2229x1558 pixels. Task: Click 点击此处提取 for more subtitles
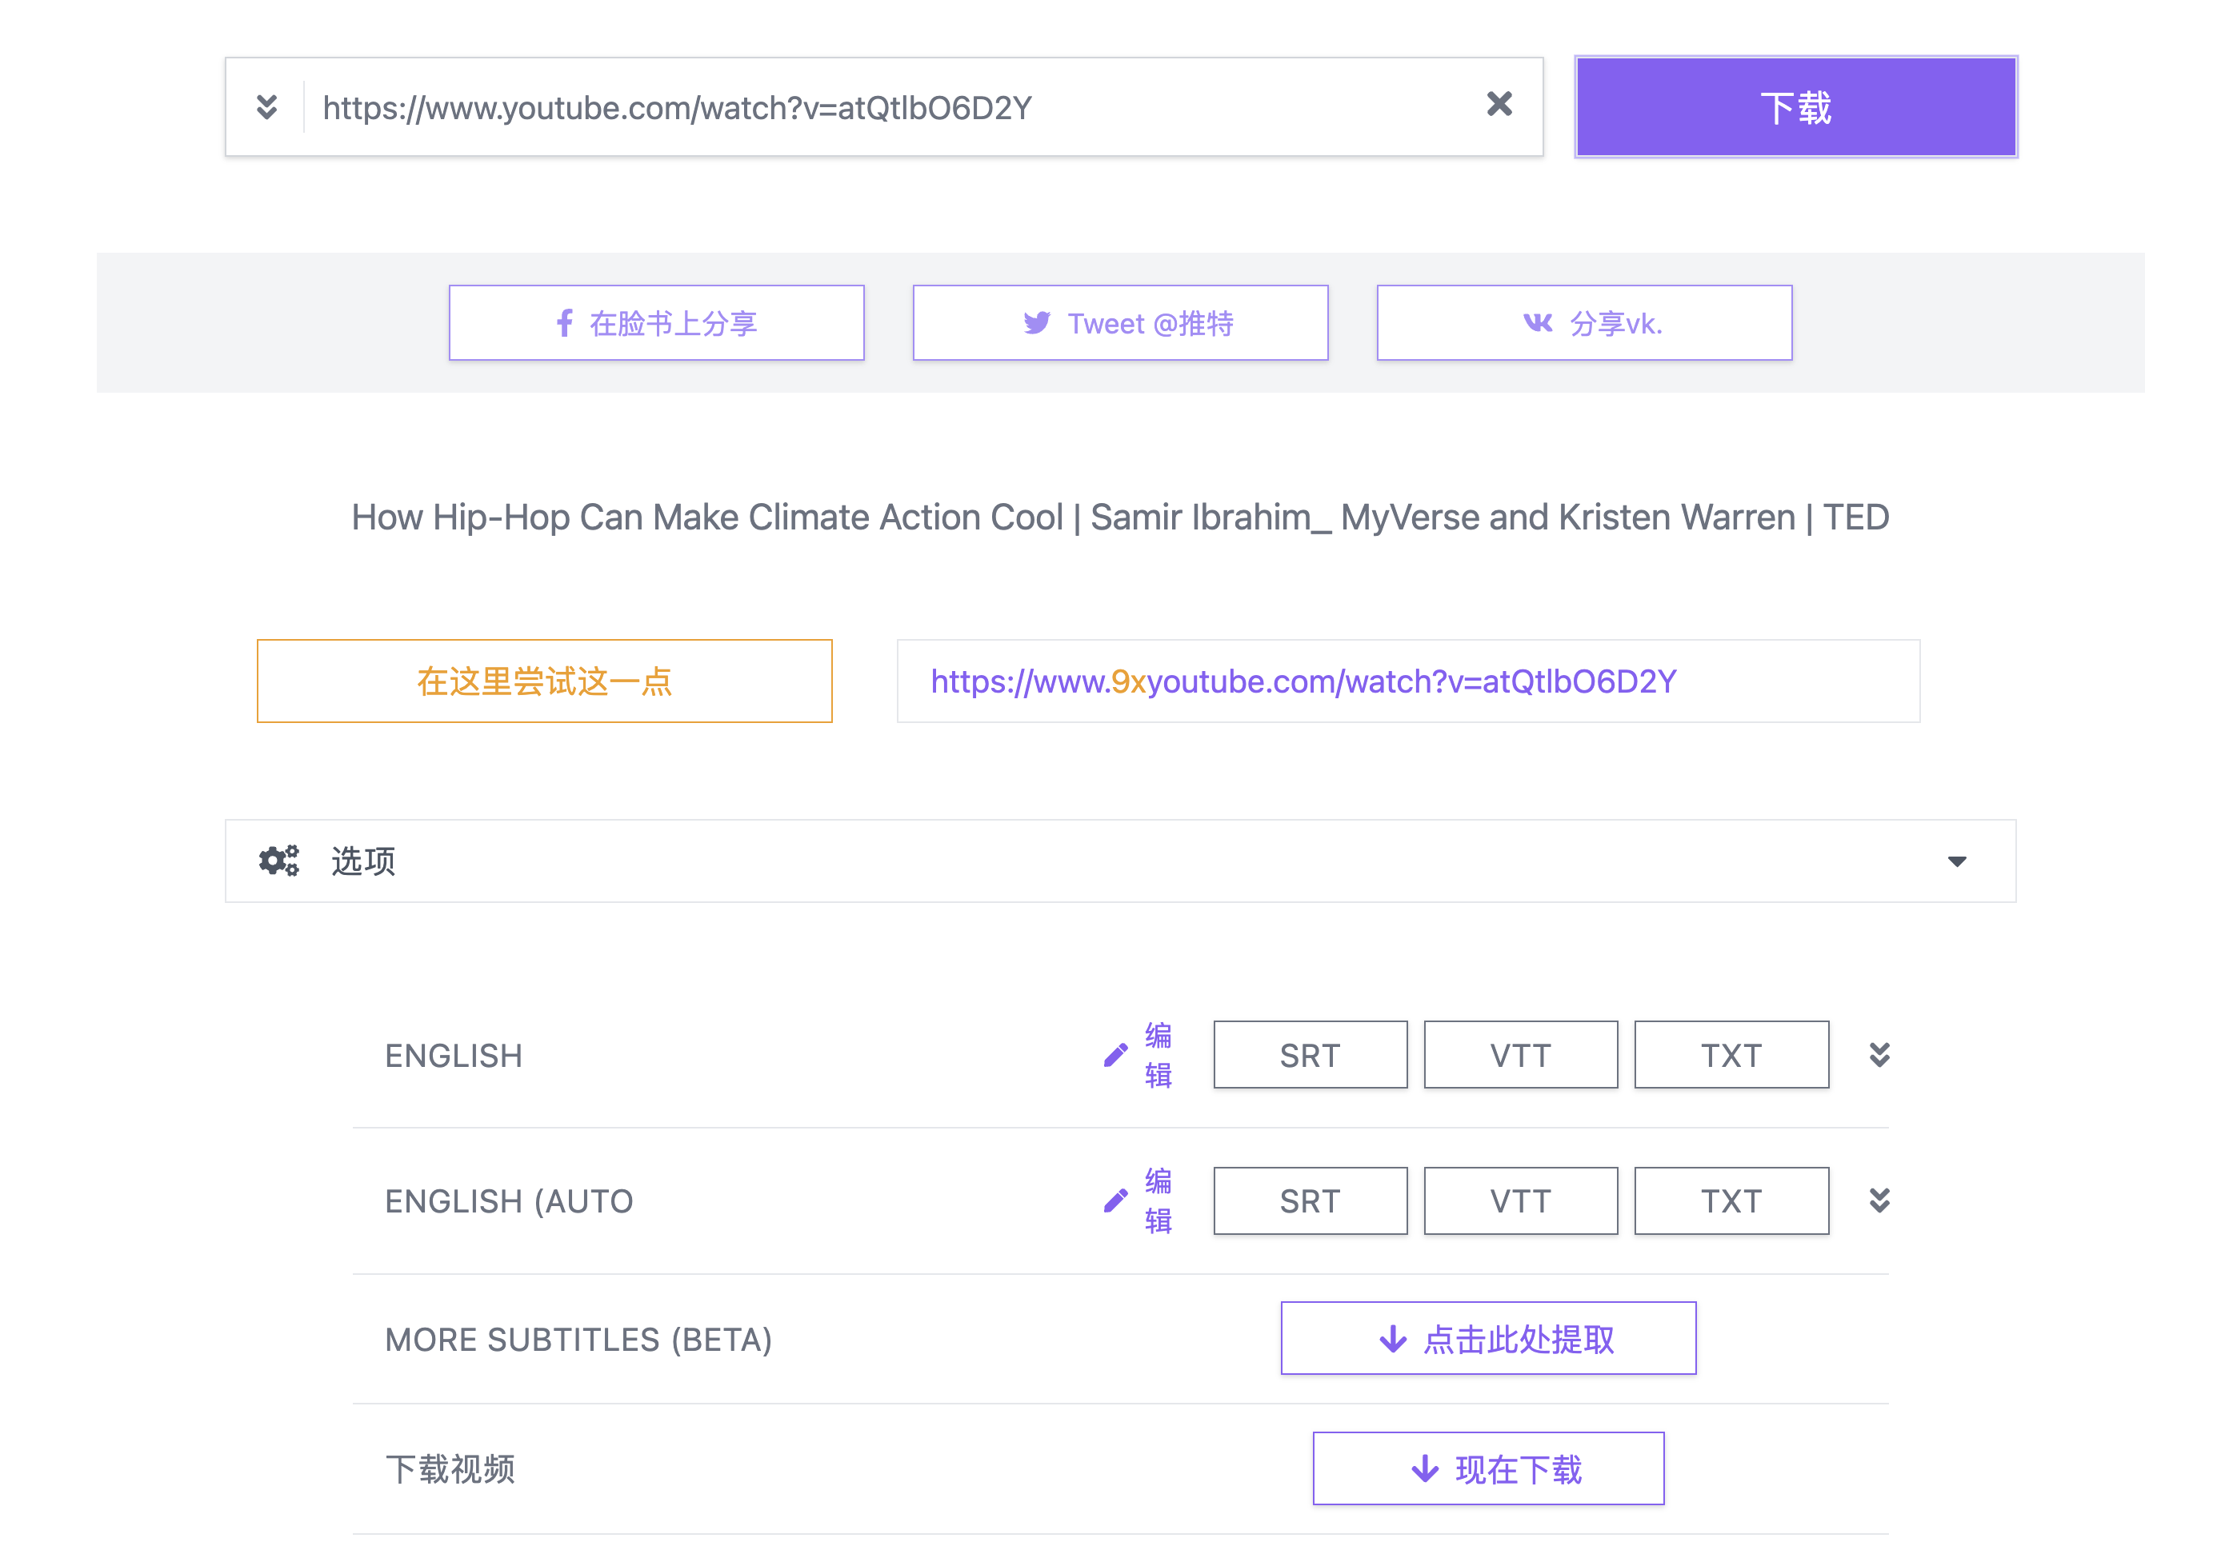coord(1488,1339)
